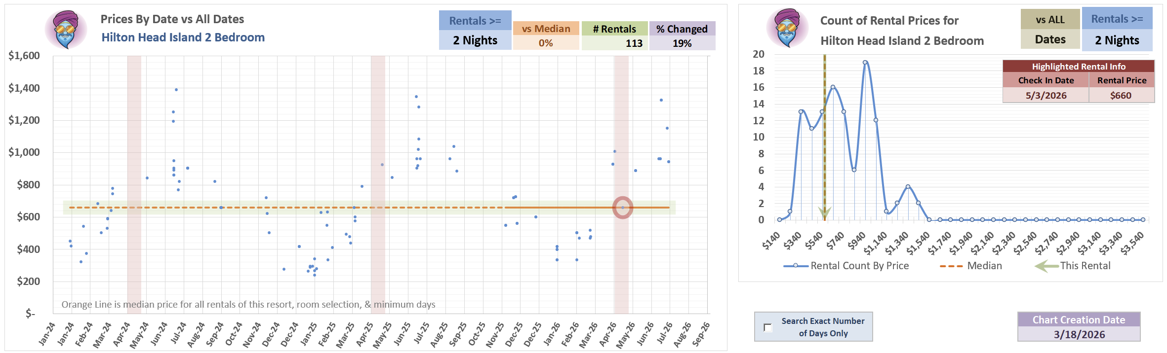Click the Chart Creation Date 3/18/2026 cell
The height and width of the screenshot is (353, 1167).
pos(1079,334)
